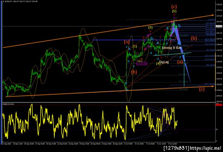Click the 11 Sep 2015 date on time axis
The width and height of the screenshot is (223, 152).
pos(7,144)
